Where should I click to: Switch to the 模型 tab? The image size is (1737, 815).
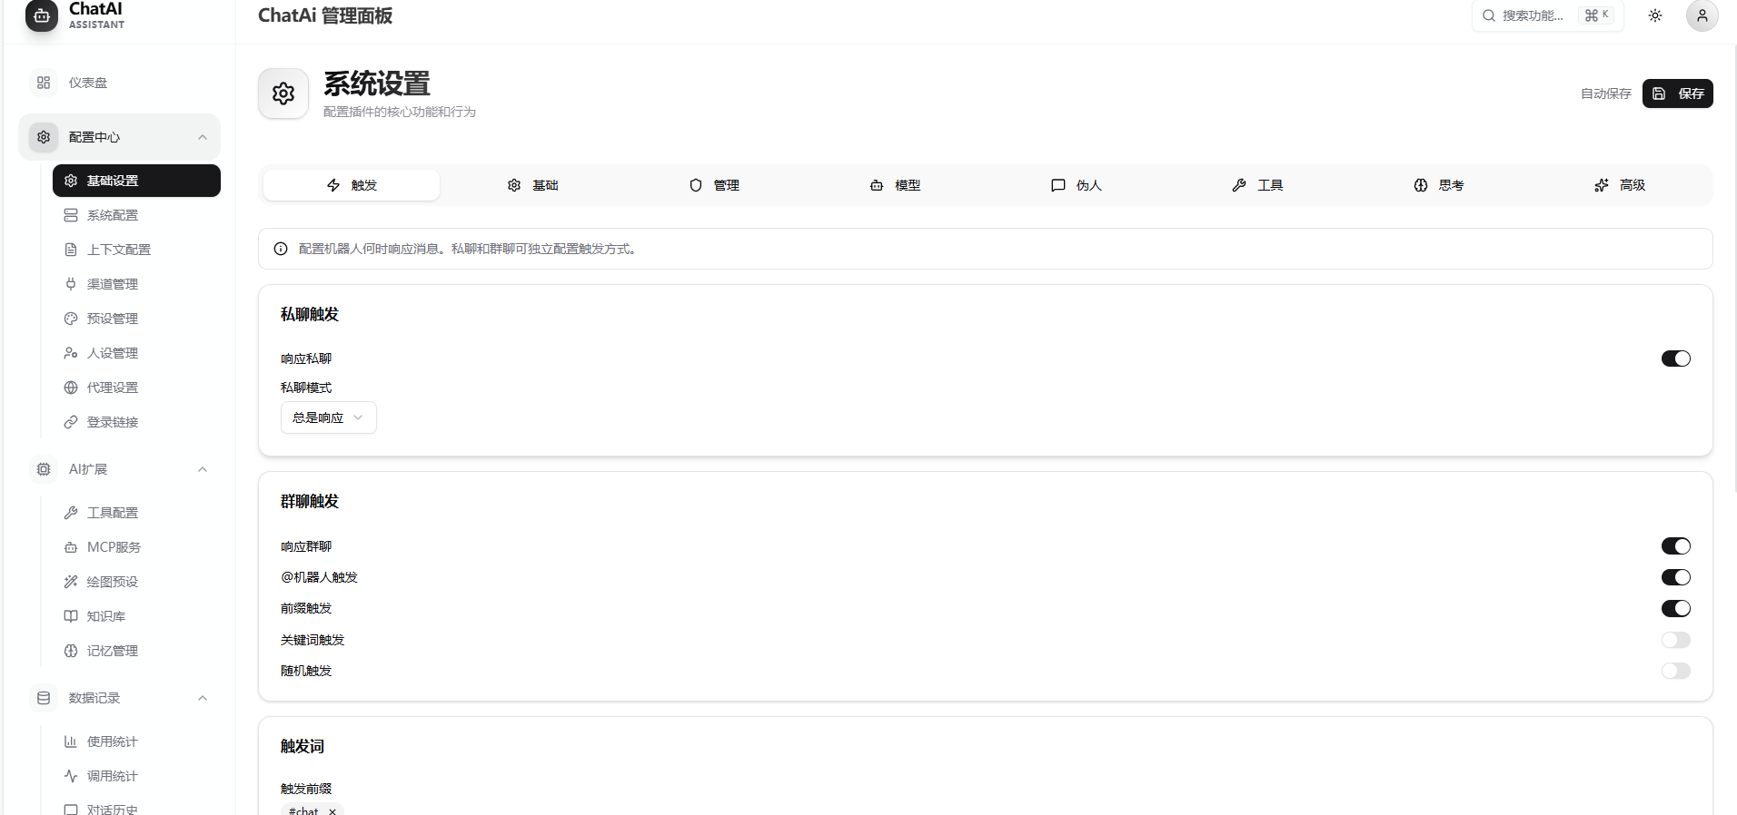pyautogui.click(x=895, y=185)
